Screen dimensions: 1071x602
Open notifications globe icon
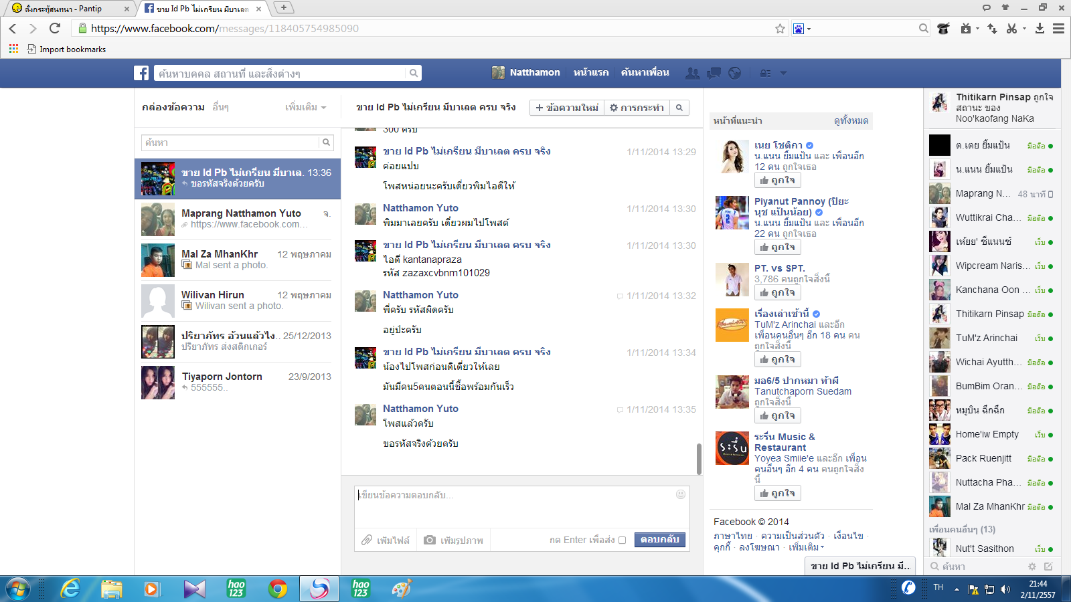click(735, 73)
